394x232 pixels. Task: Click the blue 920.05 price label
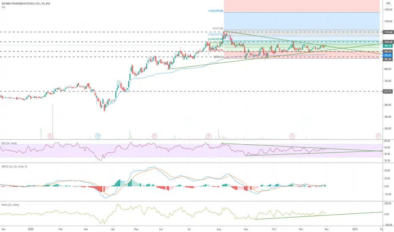click(x=388, y=55)
